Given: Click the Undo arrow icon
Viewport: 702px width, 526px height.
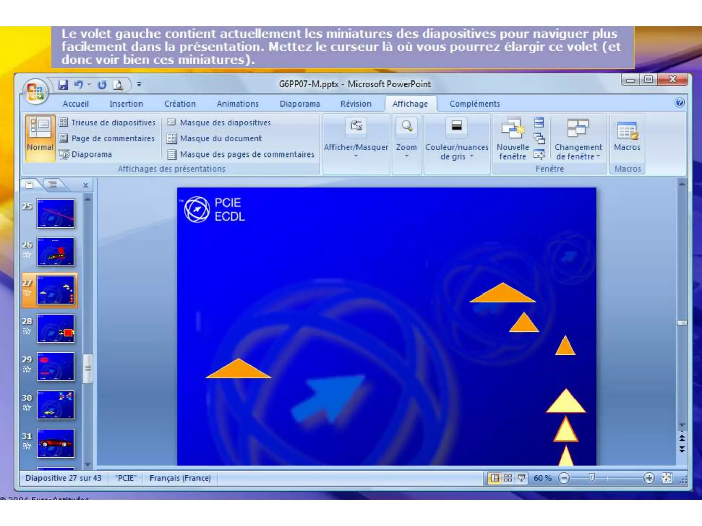Looking at the screenshot, I should [x=78, y=84].
